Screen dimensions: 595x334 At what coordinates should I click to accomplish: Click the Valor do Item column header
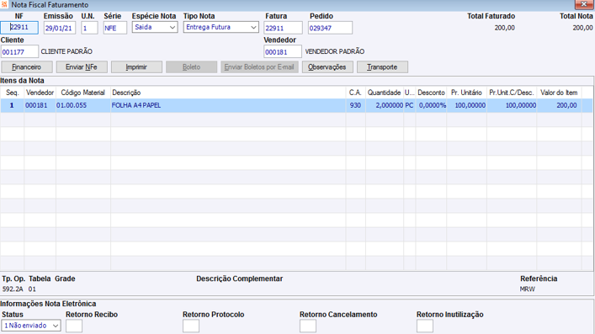click(559, 93)
